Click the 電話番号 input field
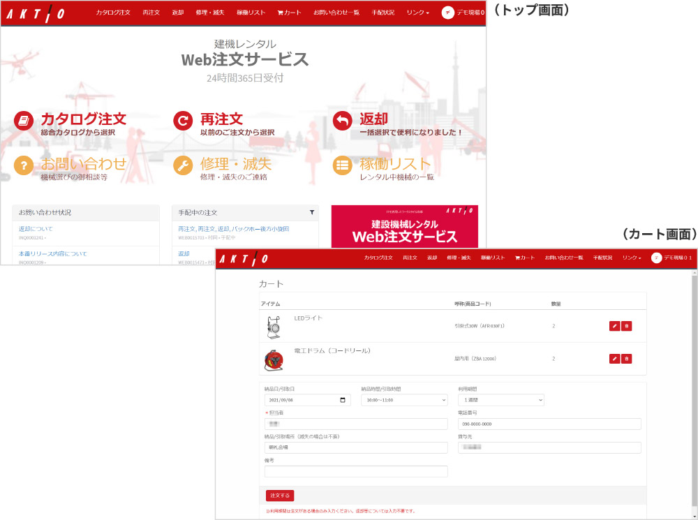The width and height of the screenshot is (698, 520). click(x=549, y=424)
